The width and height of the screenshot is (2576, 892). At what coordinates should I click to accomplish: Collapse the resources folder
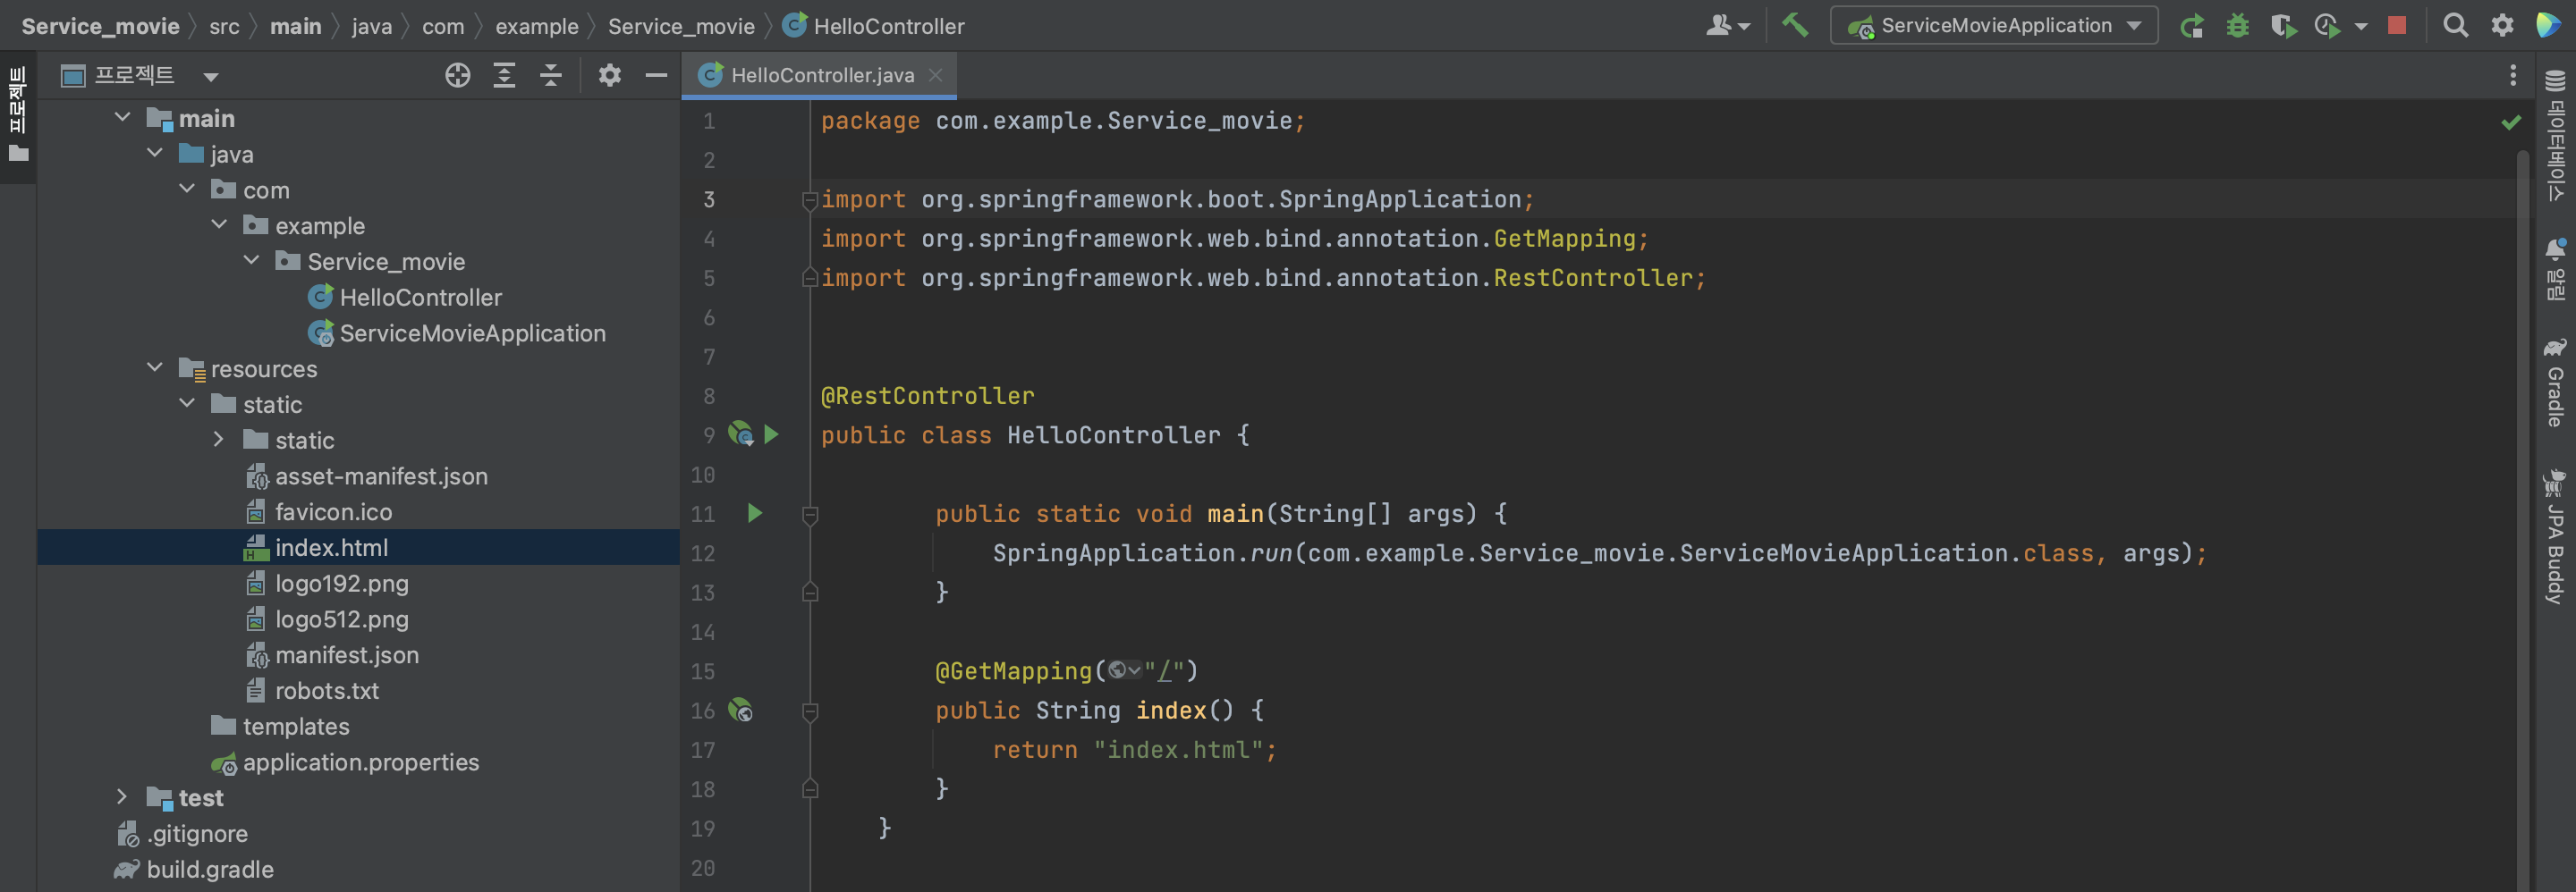pyautogui.click(x=155, y=367)
